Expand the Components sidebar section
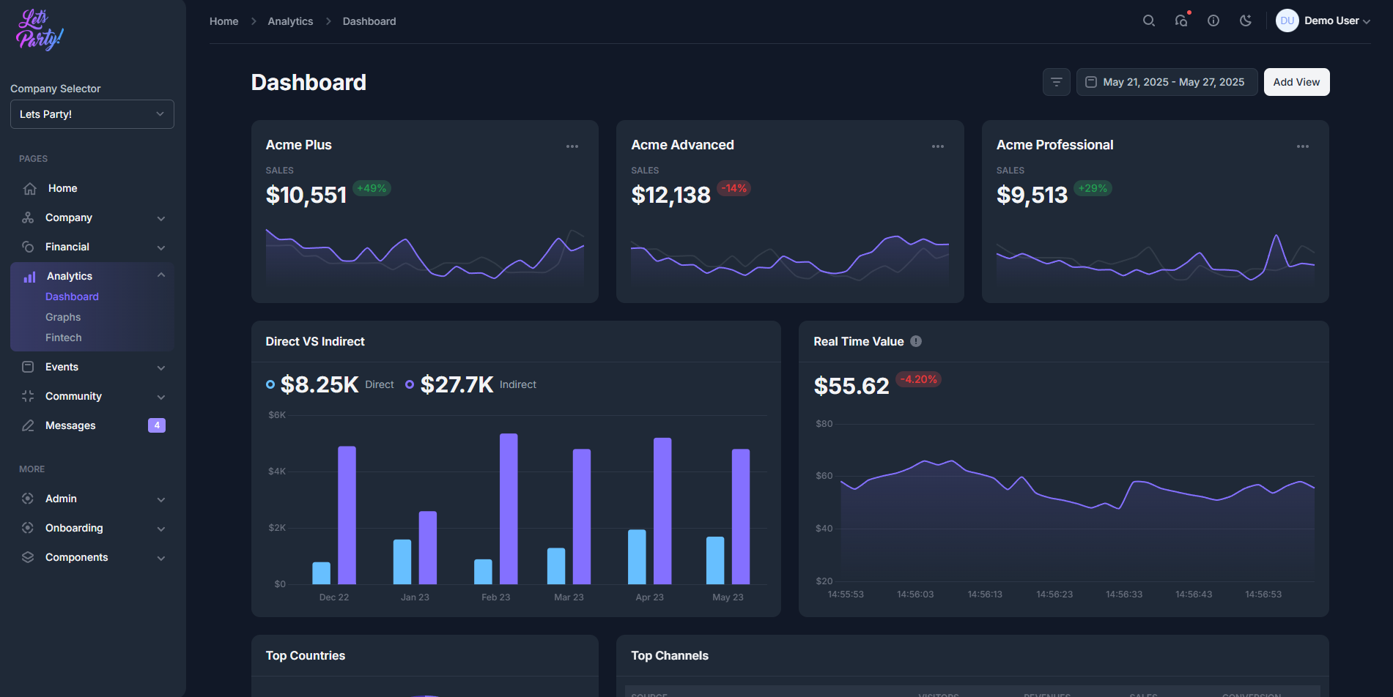The width and height of the screenshot is (1393, 697). click(x=92, y=557)
